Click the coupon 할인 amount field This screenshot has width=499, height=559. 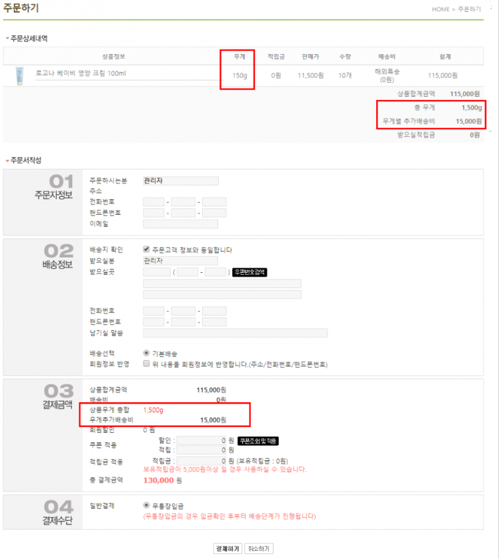coord(201,441)
